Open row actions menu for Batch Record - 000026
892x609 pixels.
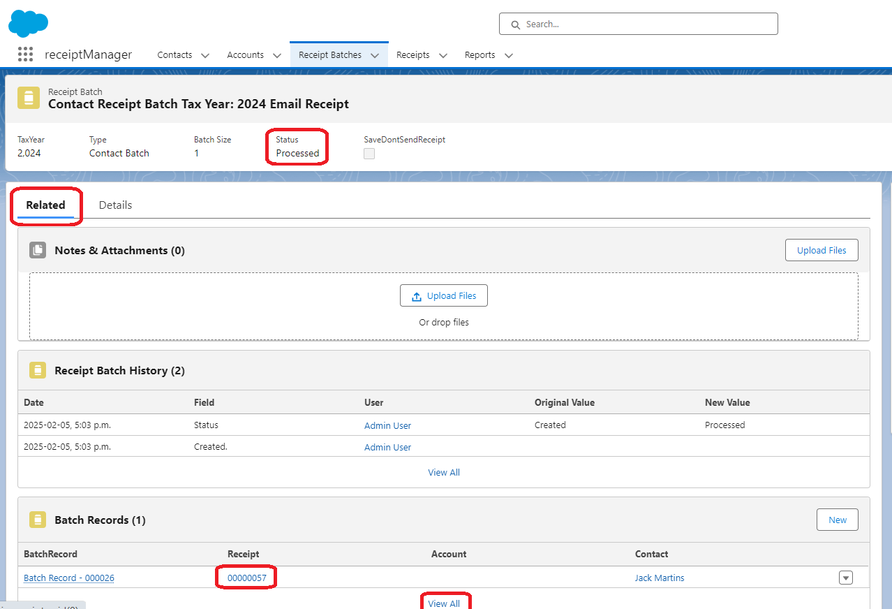pos(846,578)
